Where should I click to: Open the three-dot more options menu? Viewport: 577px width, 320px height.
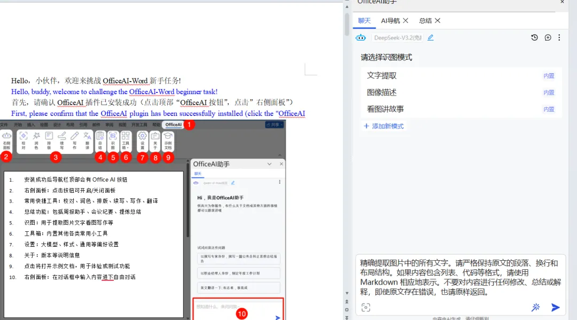coord(559,37)
